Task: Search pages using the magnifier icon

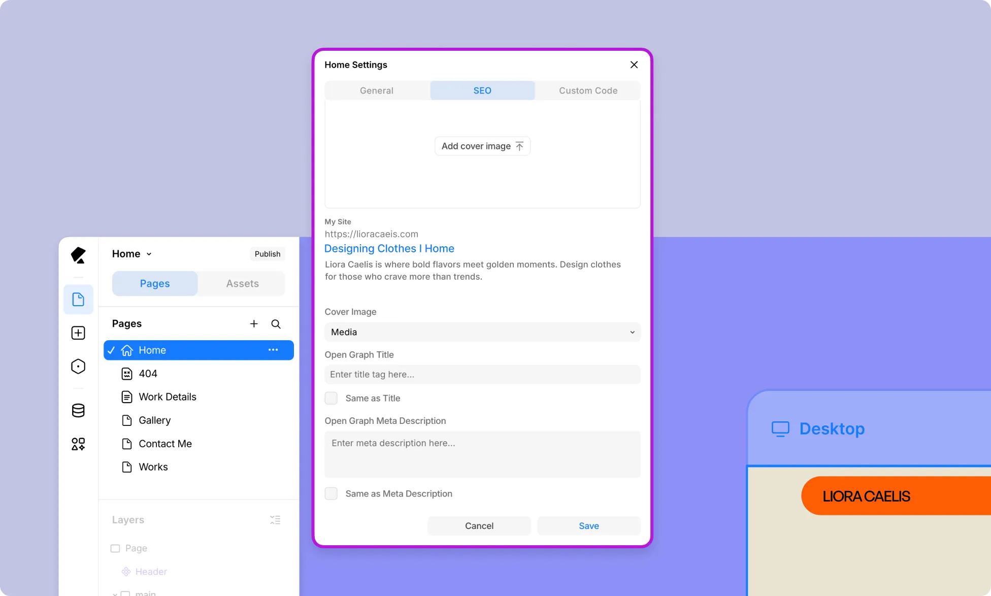Action: coord(276,324)
